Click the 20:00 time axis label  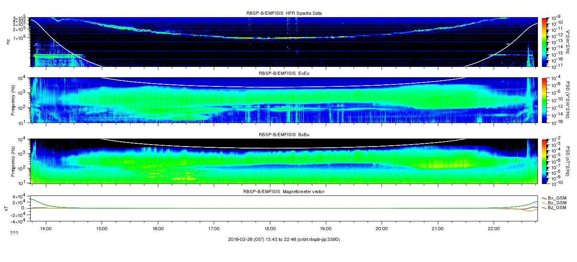382,229
